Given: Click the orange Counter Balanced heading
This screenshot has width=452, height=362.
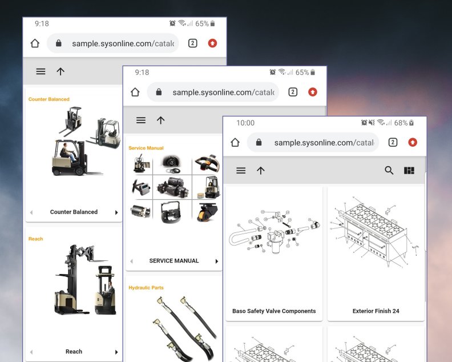Looking at the screenshot, I should [49, 99].
